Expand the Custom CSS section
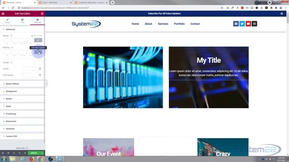The image size is (289, 162). [22, 136]
